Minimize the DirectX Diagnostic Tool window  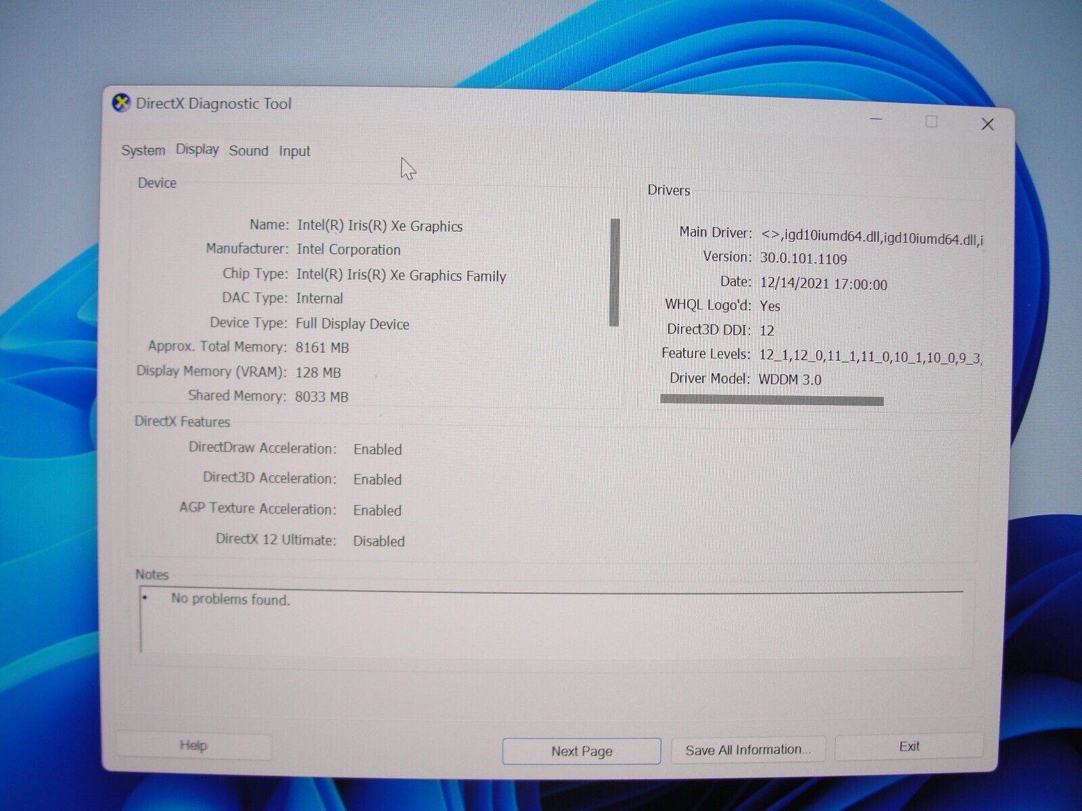(876, 120)
